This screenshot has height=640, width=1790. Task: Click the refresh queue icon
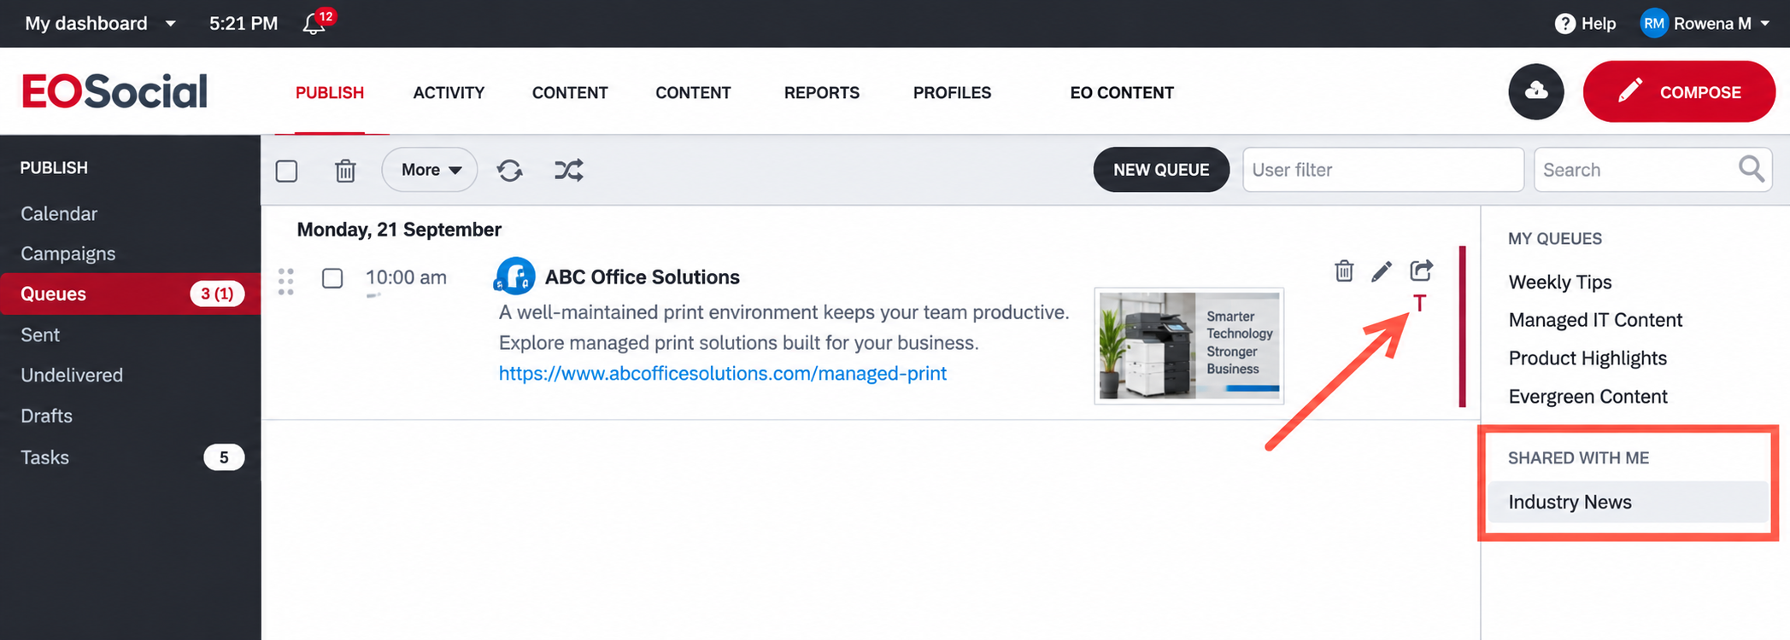[x=510, y=171]
